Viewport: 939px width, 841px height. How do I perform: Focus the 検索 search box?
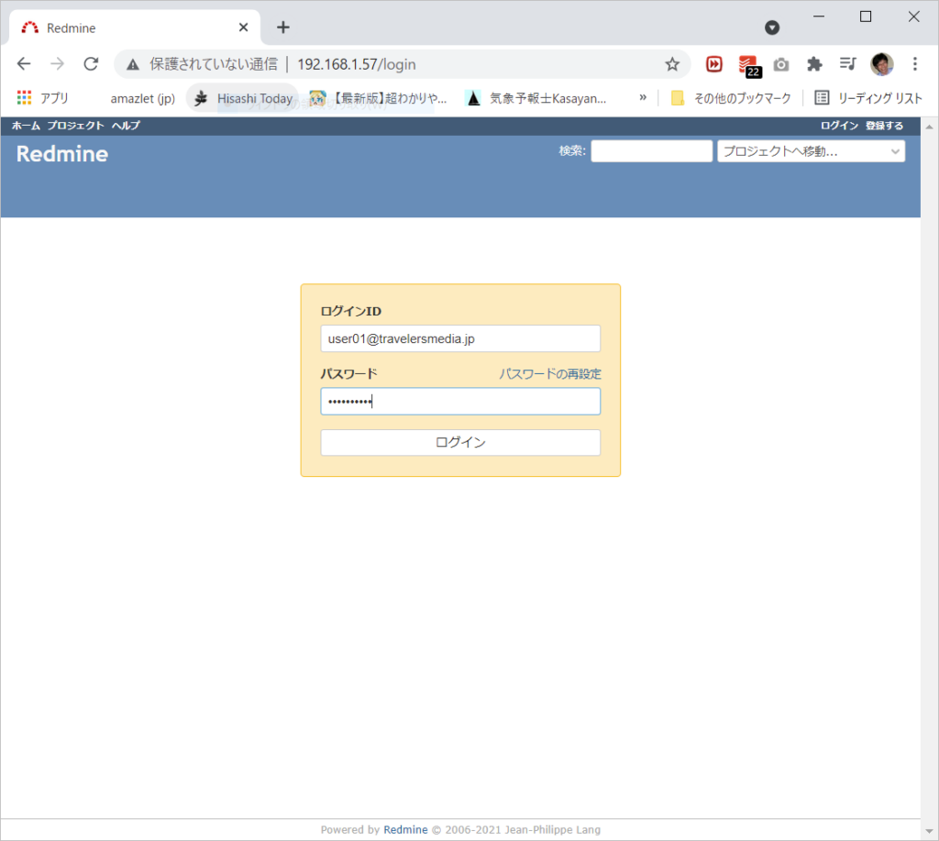[651, 151]
